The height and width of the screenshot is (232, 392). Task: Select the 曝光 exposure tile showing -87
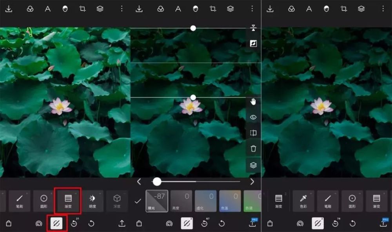[x=157, y=201]
